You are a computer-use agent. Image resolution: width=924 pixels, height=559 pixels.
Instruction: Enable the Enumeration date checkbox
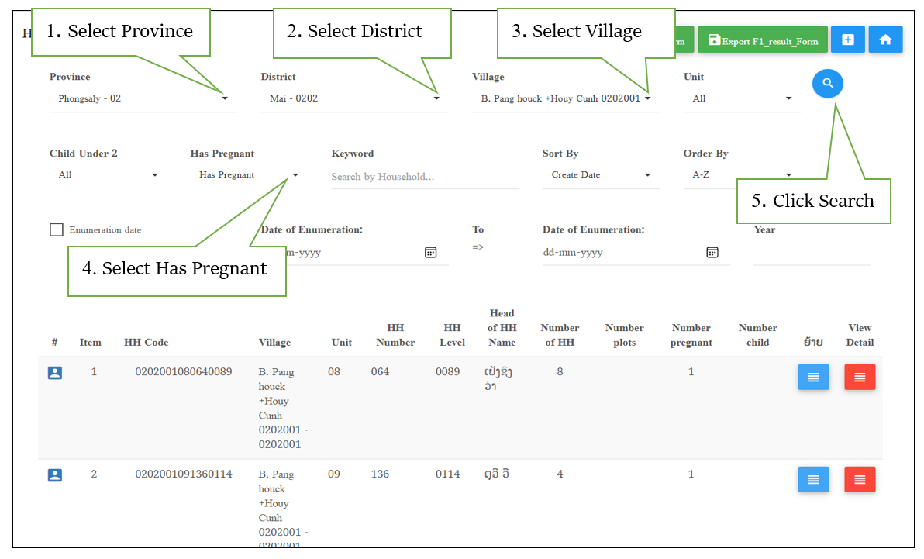coord(56,229)
